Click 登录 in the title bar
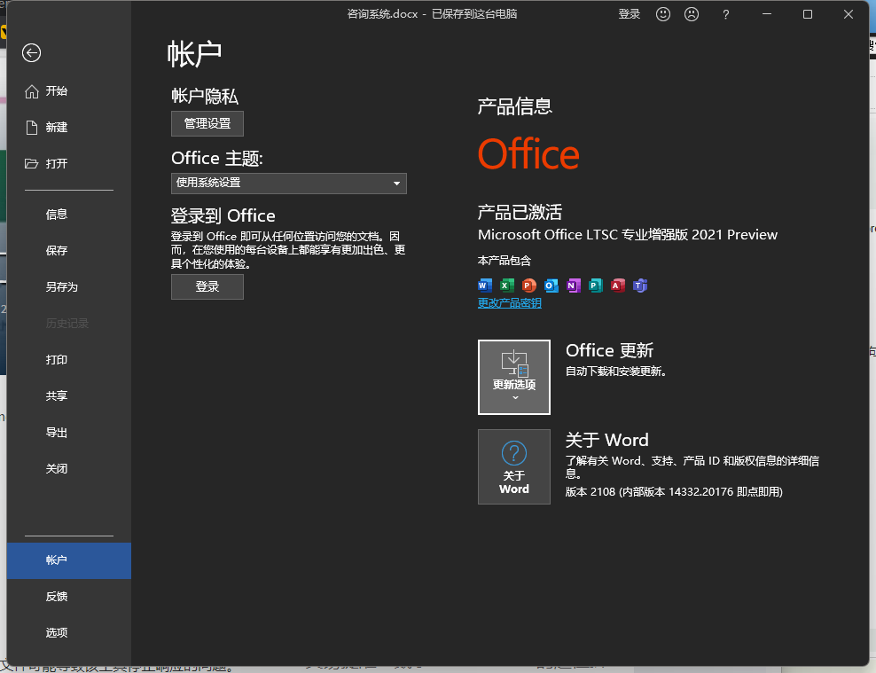Image resolution: width=876 pixels, height=673 pixels. pos(629,14)
